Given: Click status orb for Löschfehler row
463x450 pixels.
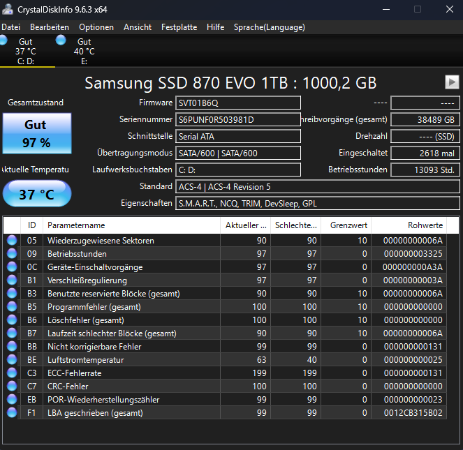Looking at the screenshot, I should pyautogui.click(x=12, y=320).
